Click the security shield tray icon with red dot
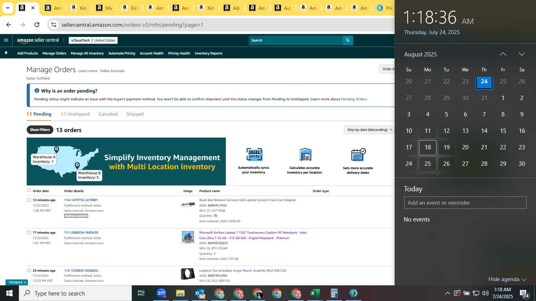This screenshot has width=536, height=301. pos(457,293)
